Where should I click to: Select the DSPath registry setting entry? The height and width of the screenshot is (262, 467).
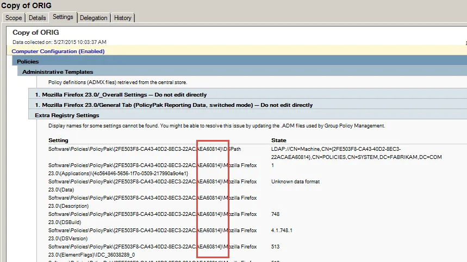coord(144,149)
